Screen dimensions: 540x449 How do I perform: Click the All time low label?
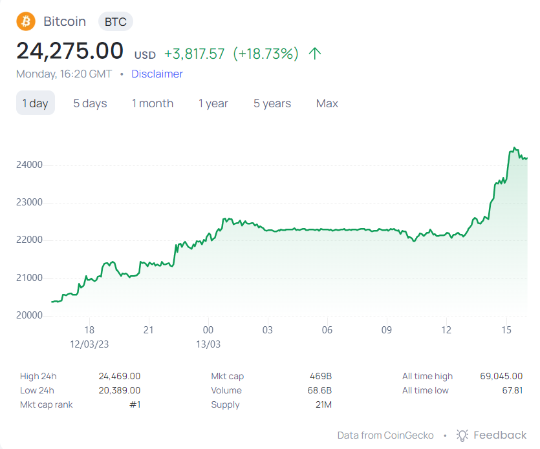(x=426, y=390)
